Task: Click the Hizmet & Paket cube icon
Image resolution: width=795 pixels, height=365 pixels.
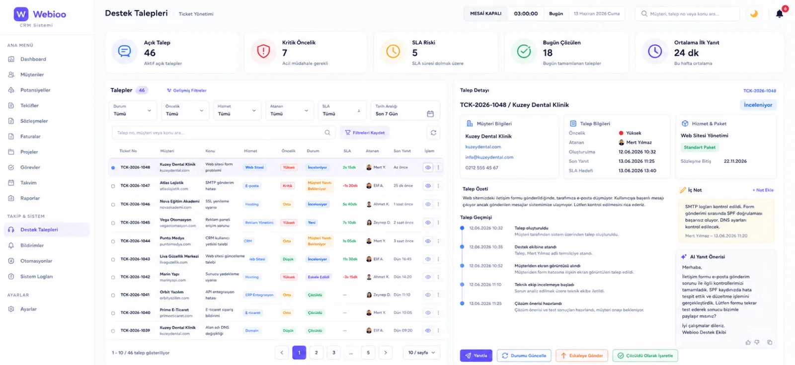Action: click(685, 124)
